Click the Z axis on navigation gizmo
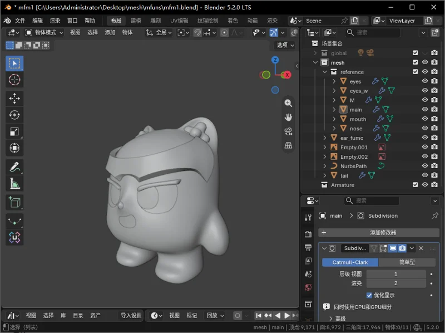The height and width of the screenshot is (333, 445). click(x=275, y=60)
